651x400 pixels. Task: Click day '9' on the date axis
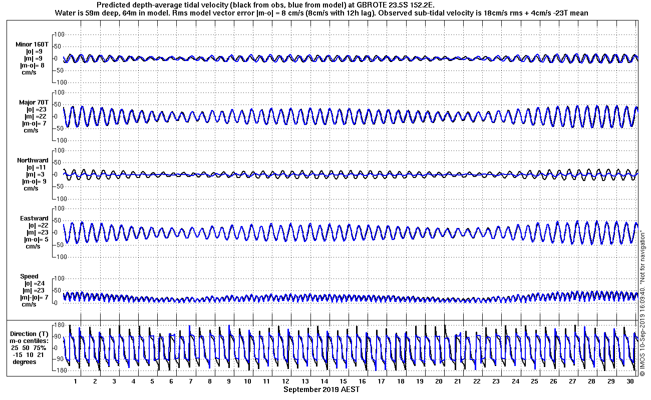[x=228, y=381]
